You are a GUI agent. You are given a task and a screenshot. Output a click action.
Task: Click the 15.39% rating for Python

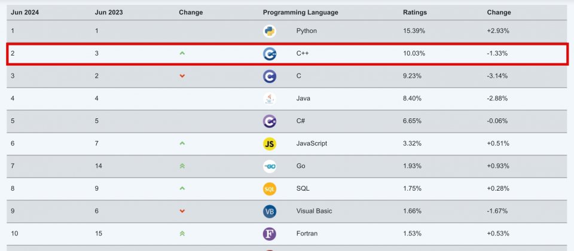[x=414, y=31]
